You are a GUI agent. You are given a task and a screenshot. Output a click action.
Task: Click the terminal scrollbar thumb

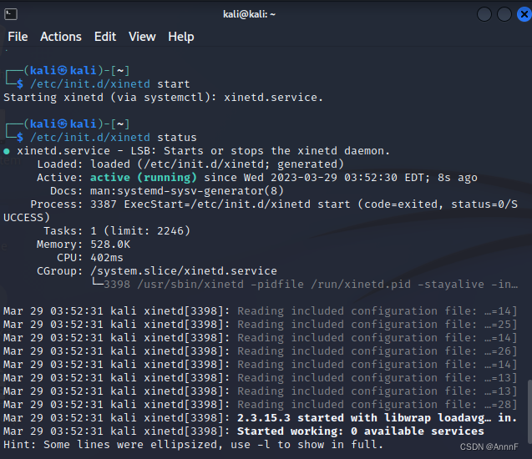click(x=529, y=411)
